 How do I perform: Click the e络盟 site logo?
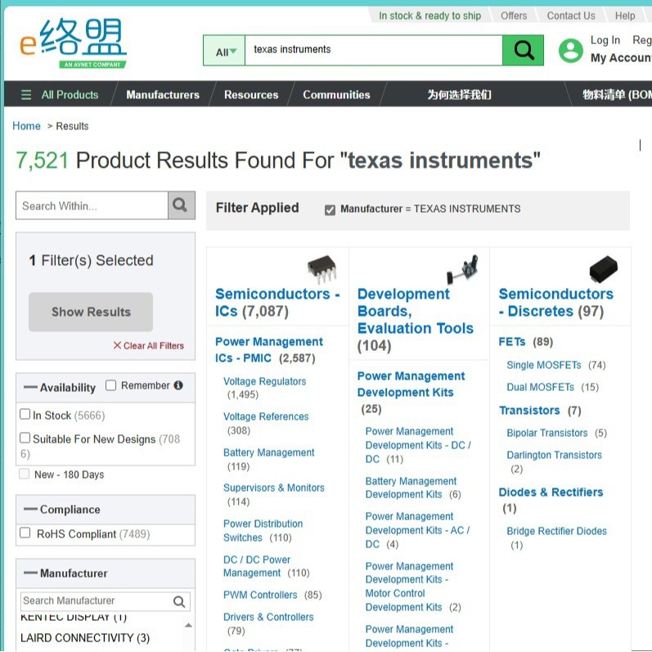tap(73, 43)
